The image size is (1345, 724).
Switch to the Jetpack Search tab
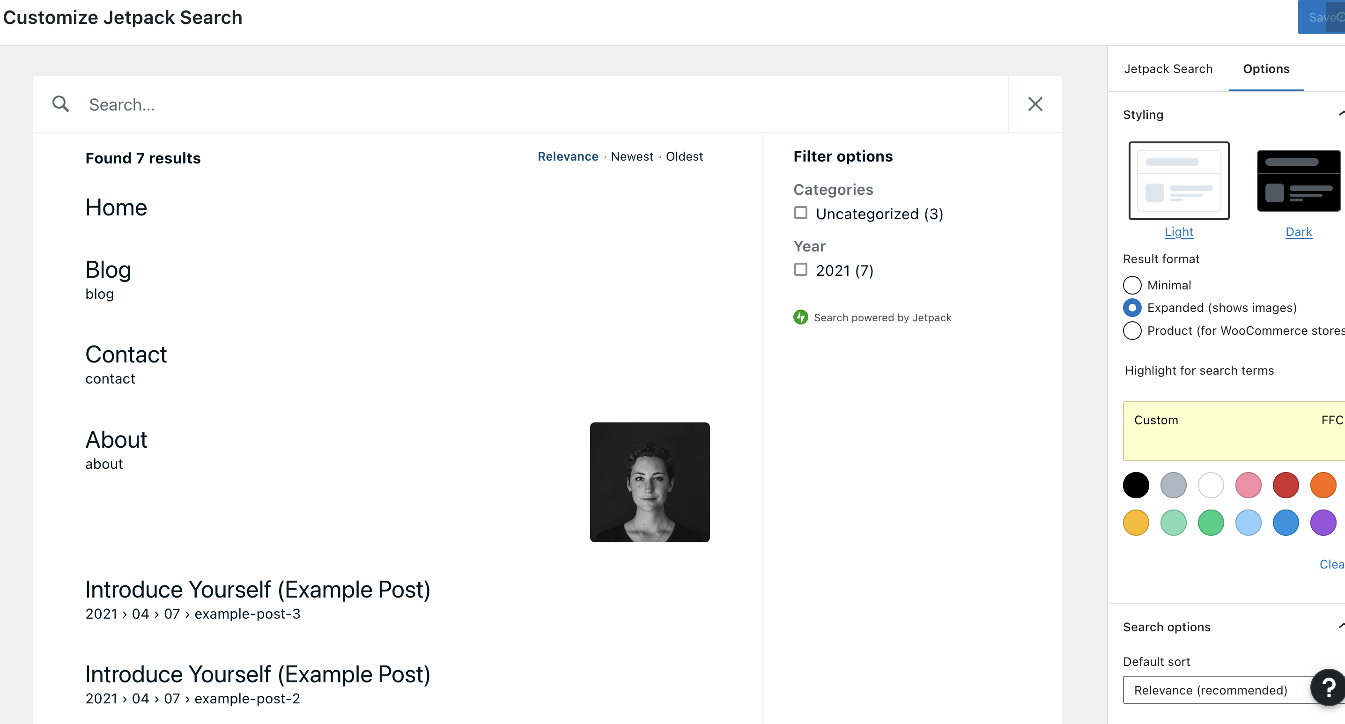tap(1168, 69)
